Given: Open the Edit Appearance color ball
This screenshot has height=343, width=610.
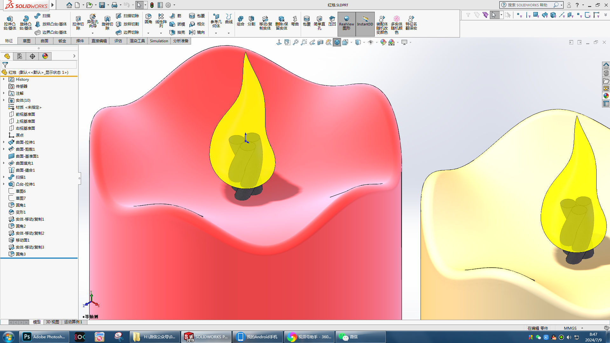Looking at the screenshot, I should click(383, 42).
